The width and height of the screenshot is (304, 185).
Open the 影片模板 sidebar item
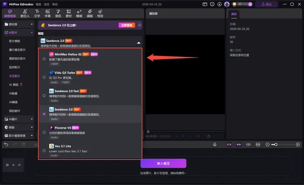(15, 41)
